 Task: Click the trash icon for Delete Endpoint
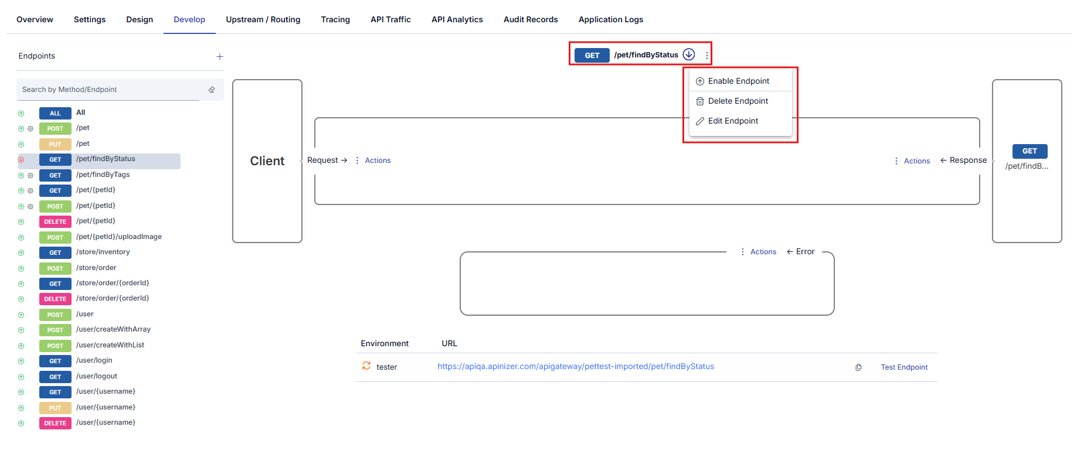click(x=699, y=101)
